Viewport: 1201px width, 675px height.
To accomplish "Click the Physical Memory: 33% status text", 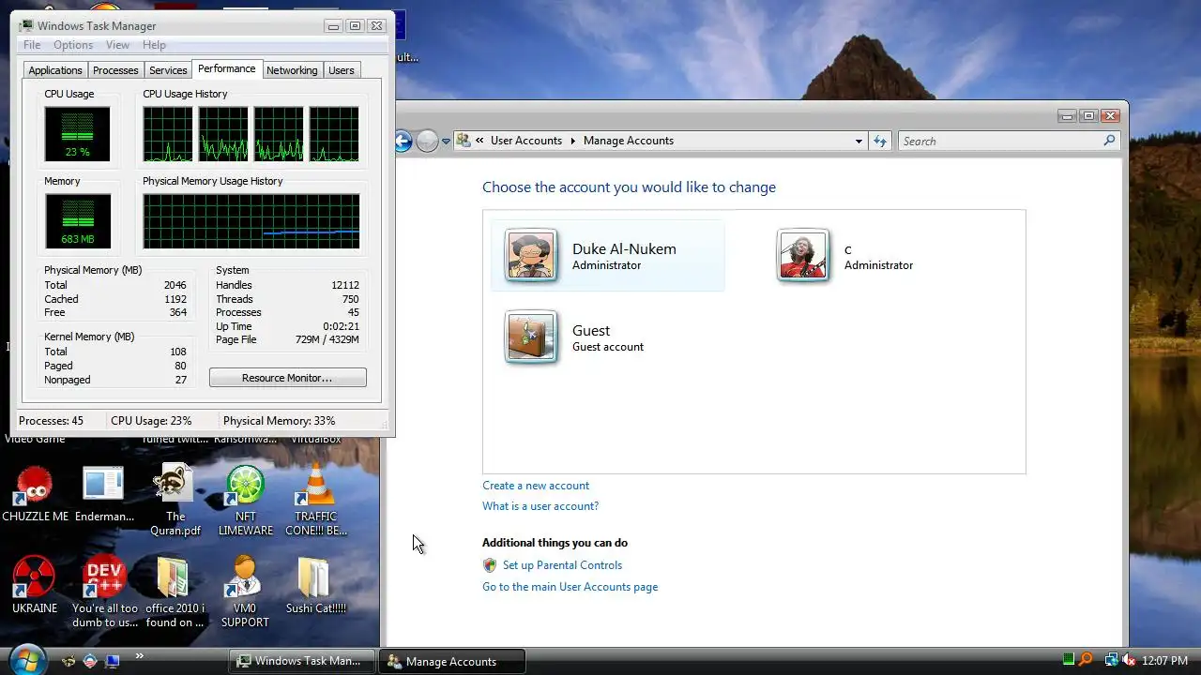I will [279, 421].
